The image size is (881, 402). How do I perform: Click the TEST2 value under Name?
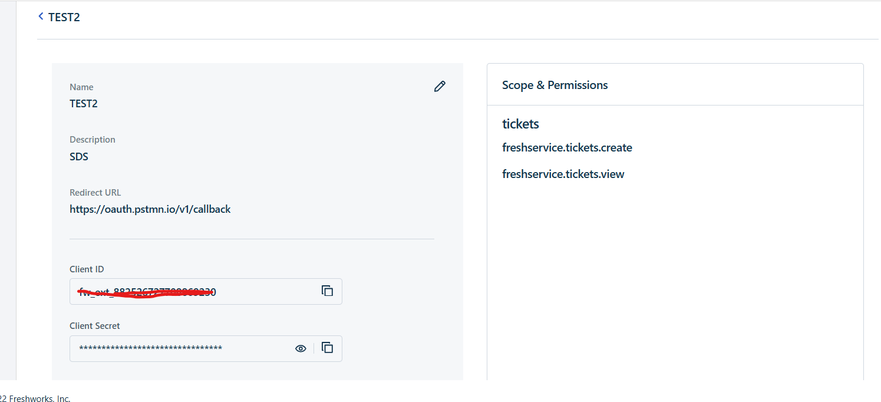pos(84,104)
